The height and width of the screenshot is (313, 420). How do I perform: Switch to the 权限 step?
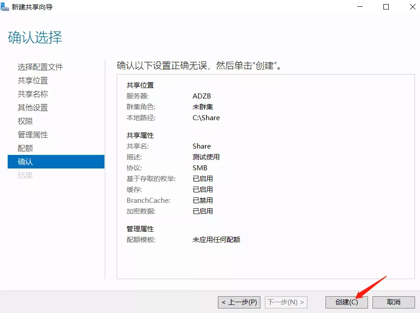click(25, 121)
